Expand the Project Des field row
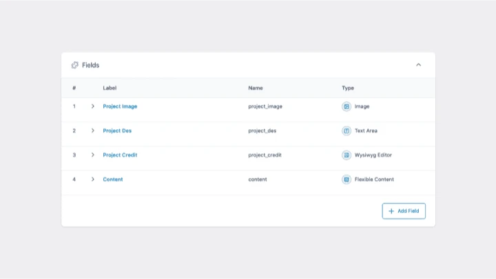 tap(93, 131)
